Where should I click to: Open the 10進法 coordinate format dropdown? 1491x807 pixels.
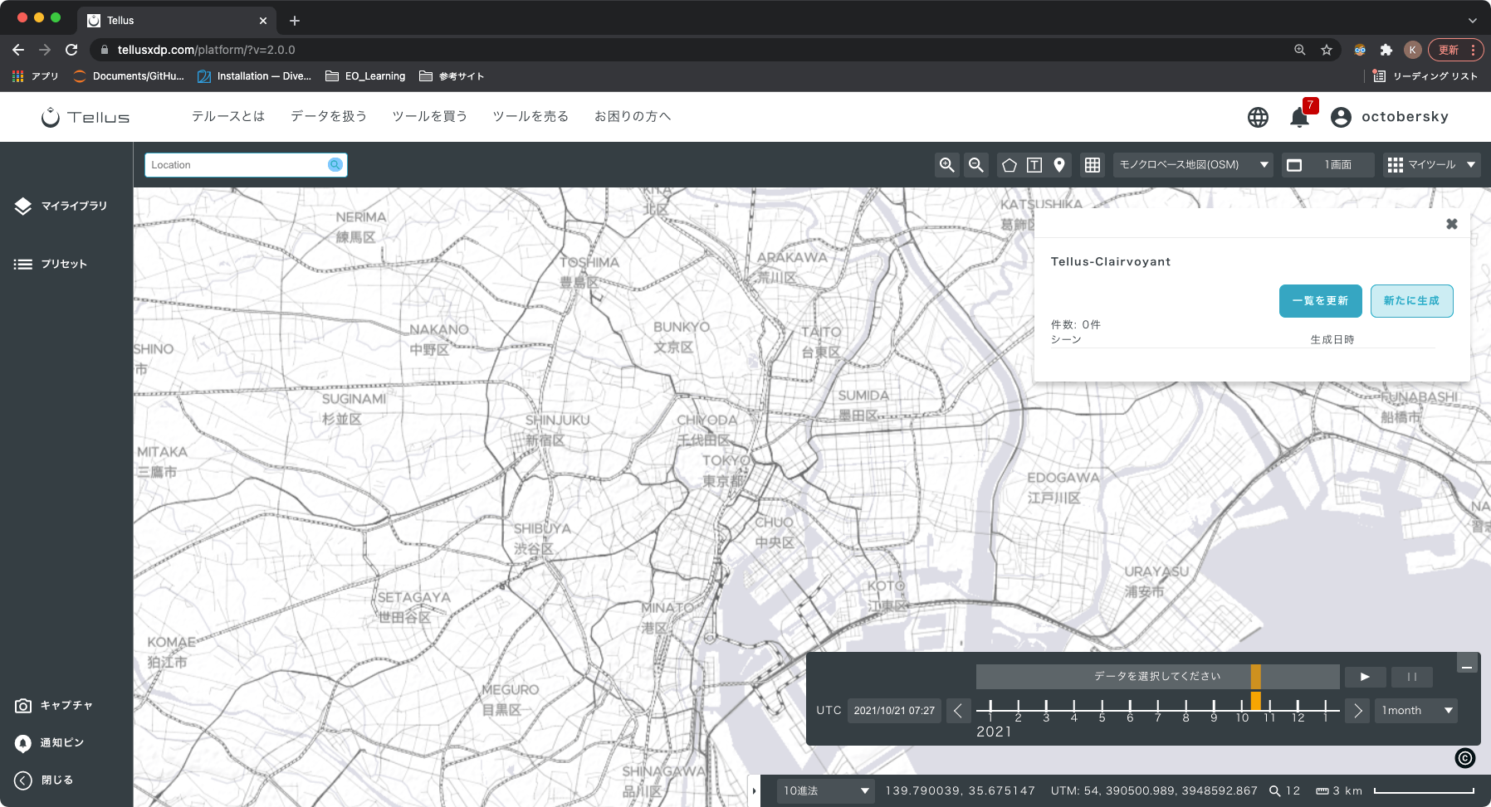(x=826, y=791)
